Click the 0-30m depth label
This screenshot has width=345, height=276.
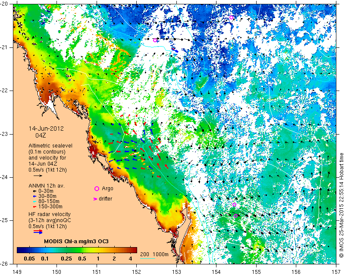coord(46,191)
